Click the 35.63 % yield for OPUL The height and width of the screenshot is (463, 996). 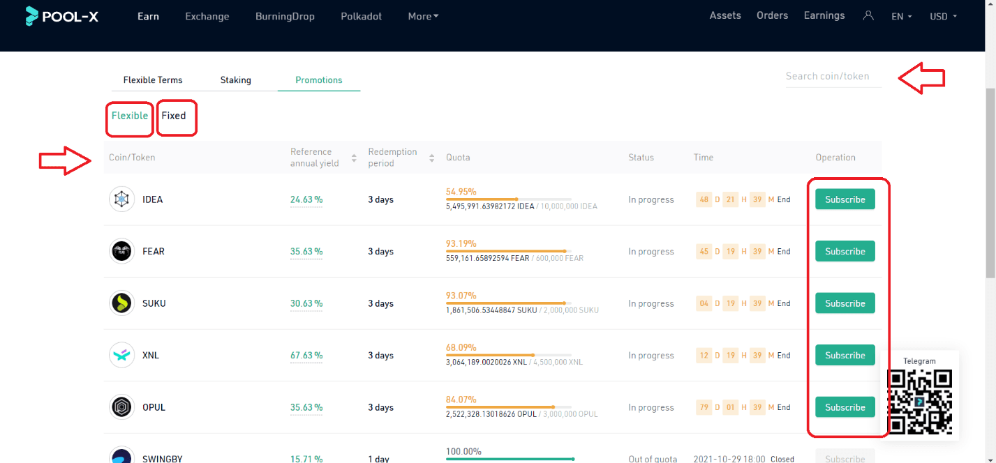point(306,407)
